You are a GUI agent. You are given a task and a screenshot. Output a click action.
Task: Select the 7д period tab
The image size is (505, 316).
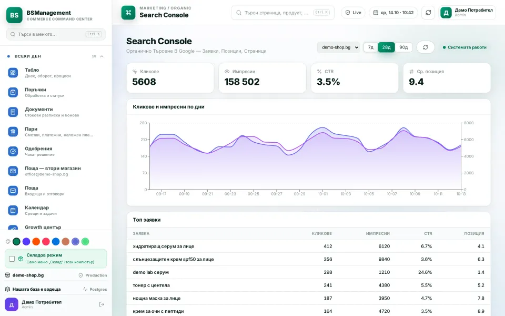coord(371,47)
